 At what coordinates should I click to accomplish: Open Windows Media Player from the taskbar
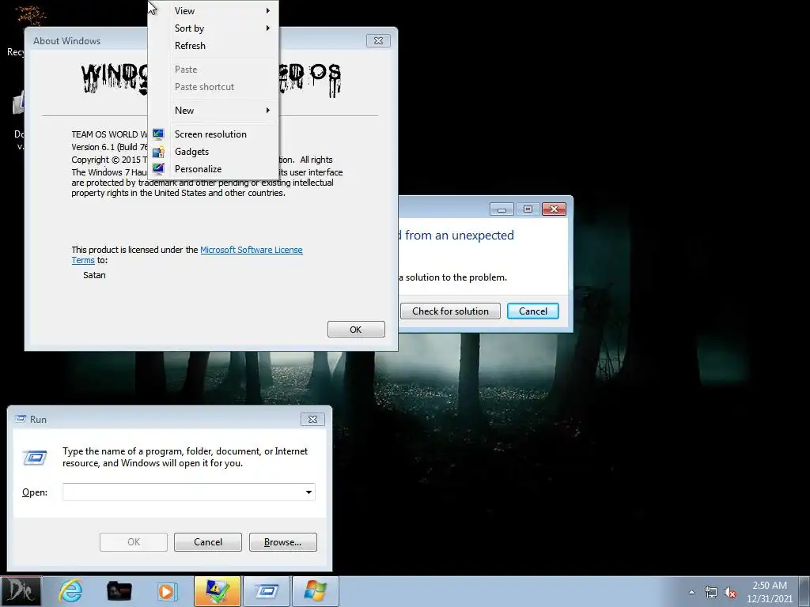tap(167, 591)
